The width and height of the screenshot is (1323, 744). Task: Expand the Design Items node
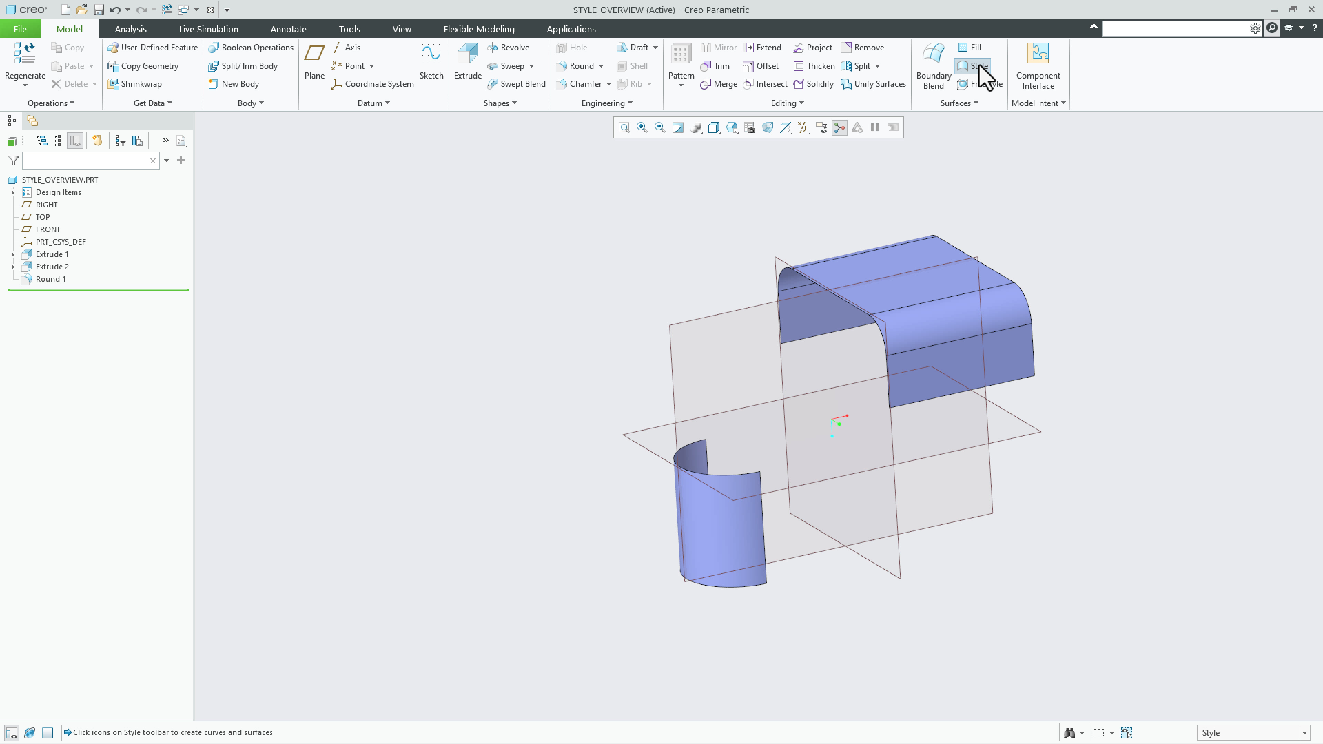[x=13, y=192]
